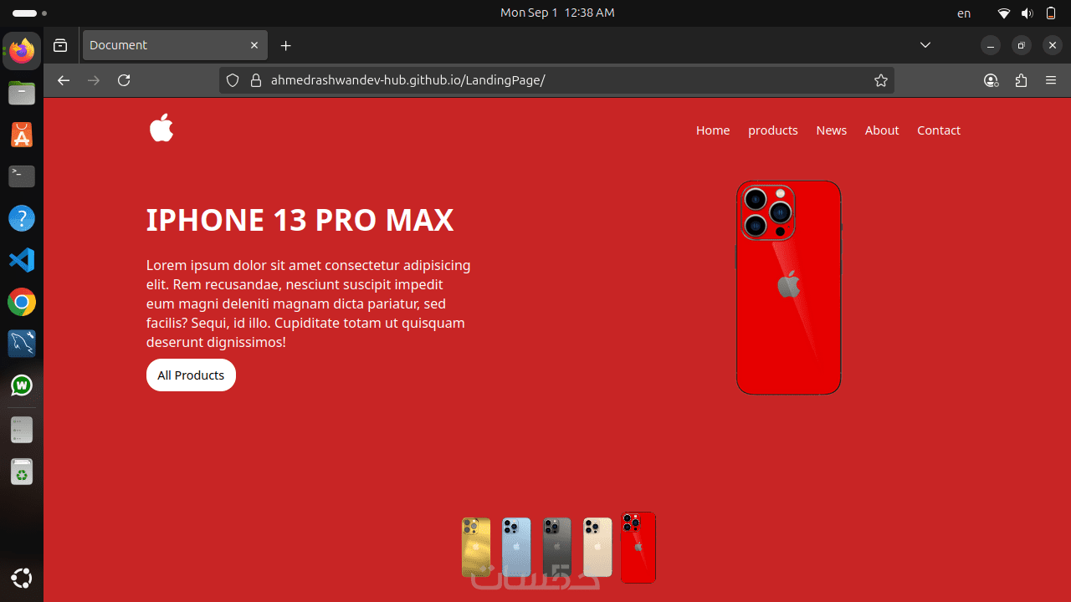
Task: Switch the en keyboard input source
Action: click(x=964, y=13)
